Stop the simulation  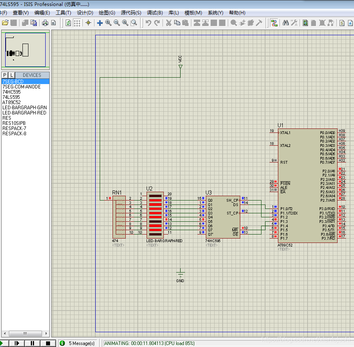[48, 343]
